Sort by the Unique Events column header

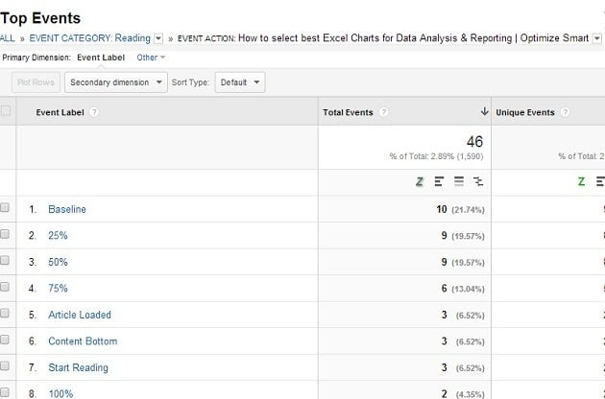coord(525,112)
